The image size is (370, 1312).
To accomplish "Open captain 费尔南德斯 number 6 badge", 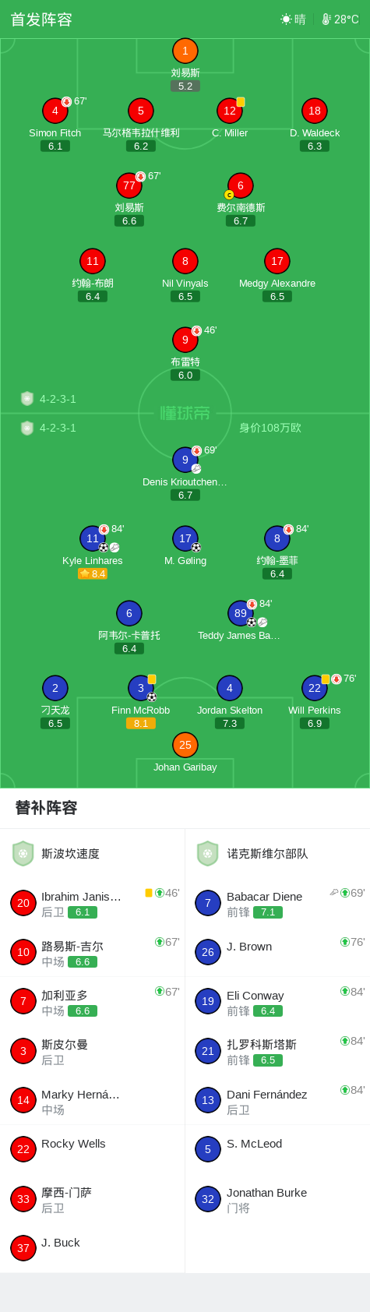I will coord(241,185).
